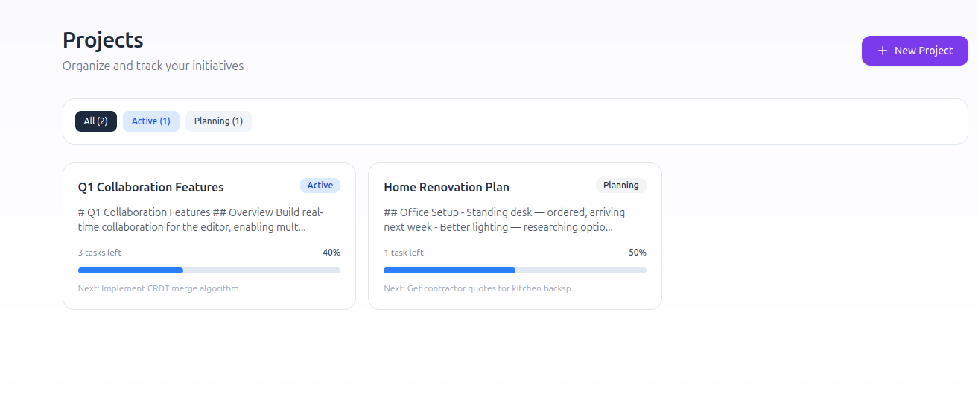
Task: Click 'Organize and track your initiatives' subtitle
Action: 153,66
